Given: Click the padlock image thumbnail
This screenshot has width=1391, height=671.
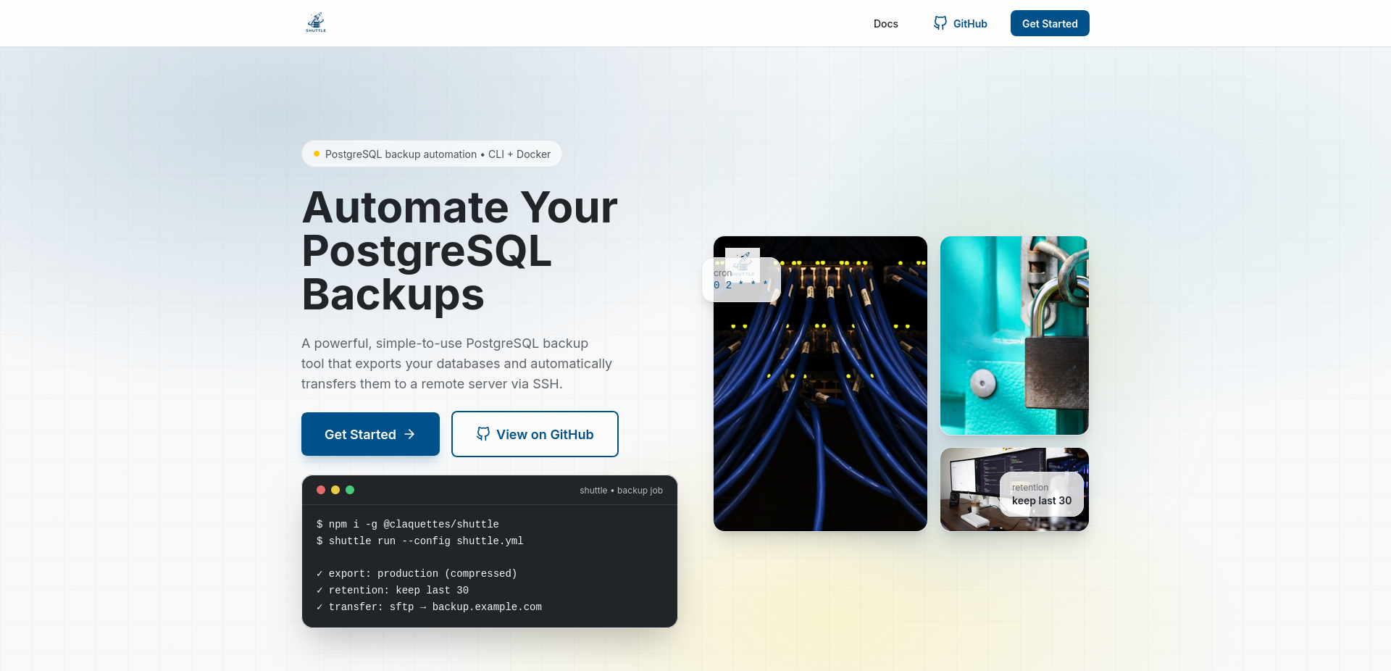Looking at the screenshot, I should [1014, 335].
